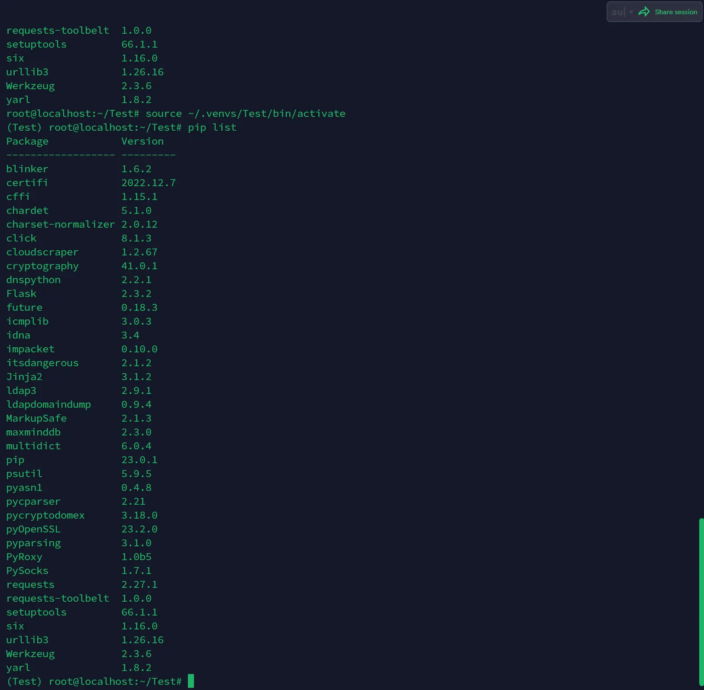Click the Share session button
This screenshot has height=690, width=704.
pyautogui.click(x=675, y=12)
